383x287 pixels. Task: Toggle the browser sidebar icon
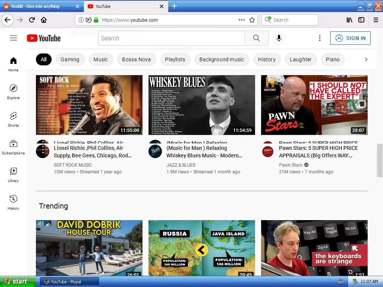tap(361, 20)
